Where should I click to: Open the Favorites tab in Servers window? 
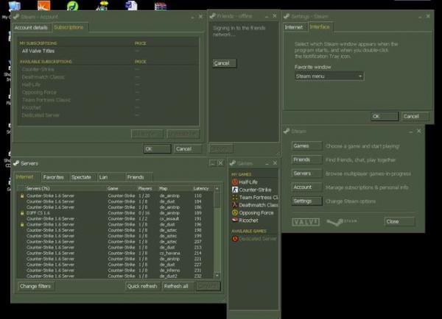point(53,177)
